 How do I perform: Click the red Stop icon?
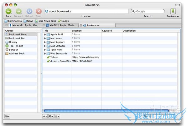point(39,12)
